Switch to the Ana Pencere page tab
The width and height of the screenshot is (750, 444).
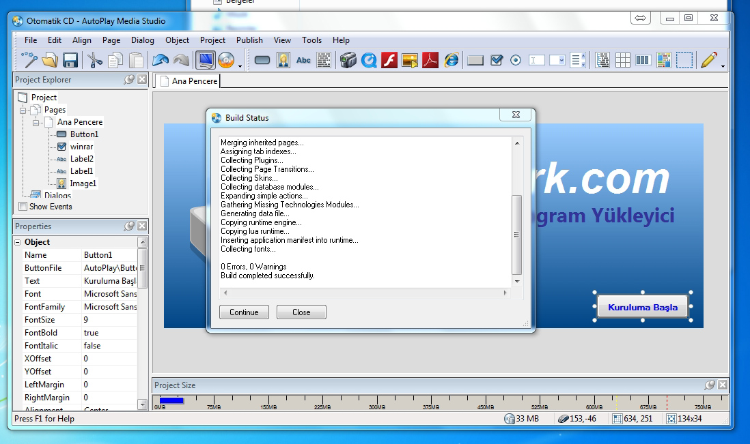point(189,81)
